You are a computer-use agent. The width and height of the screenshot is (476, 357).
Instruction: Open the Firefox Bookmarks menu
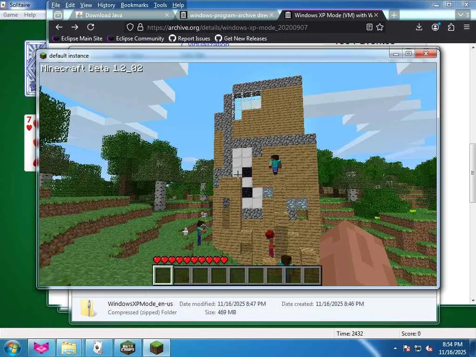[x=134, y=5]
